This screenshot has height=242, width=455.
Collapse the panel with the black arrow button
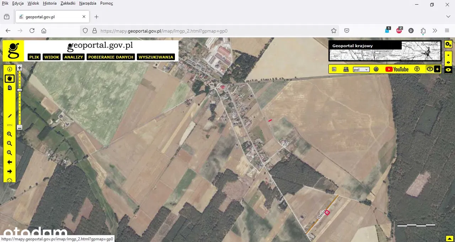pyautogui.click(x=438, y=69)
